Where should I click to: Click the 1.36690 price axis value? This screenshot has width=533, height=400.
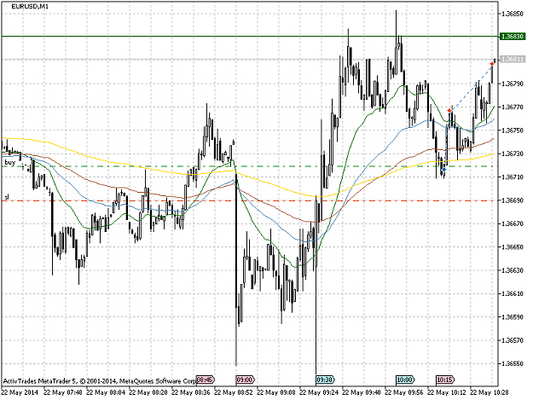click(x=513, y=200)
